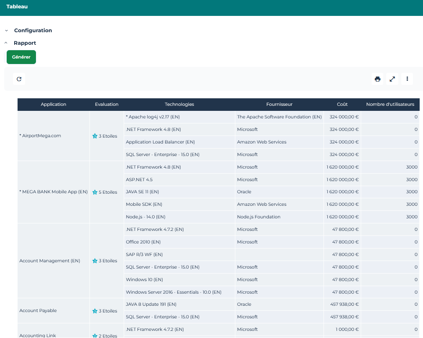Click the refresh report icon
The height and width of the screenshot is (338, 423).
pyautogui.click(x=19, y=79)
